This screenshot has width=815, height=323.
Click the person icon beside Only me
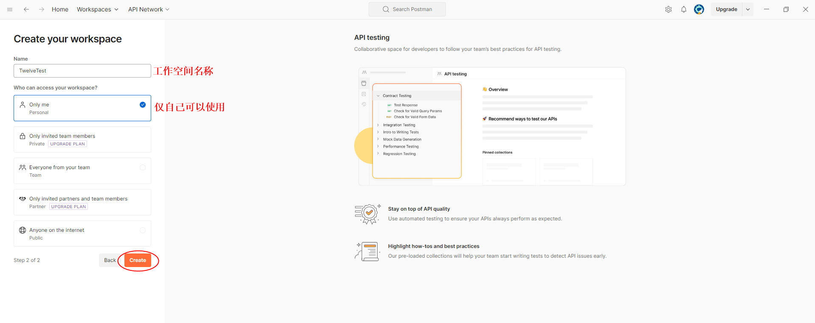(23, 104)
